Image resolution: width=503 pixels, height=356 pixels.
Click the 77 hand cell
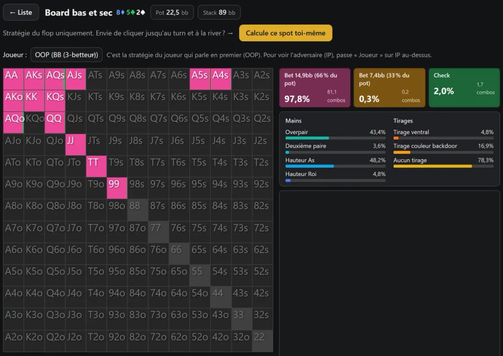tap(158, 232)
